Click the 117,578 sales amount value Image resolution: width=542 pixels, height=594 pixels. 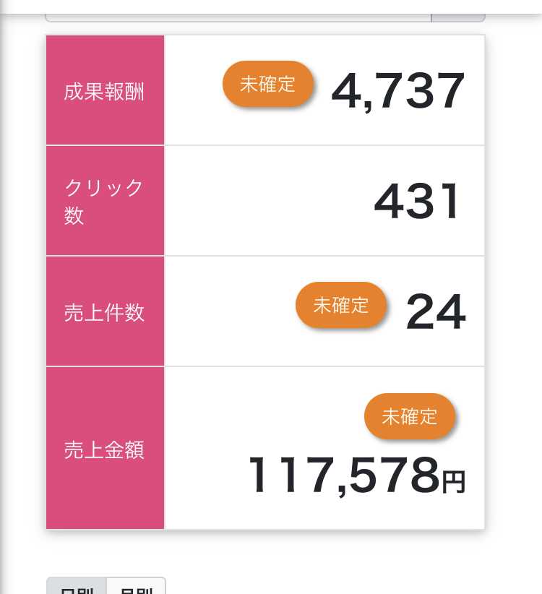pyautogui.click(x=343, y=475)
